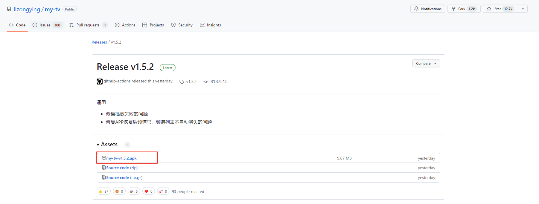This screenshot has height=204, width=539.
Task: Go back to Releases breadcrumb link
Action: (99, 42)
